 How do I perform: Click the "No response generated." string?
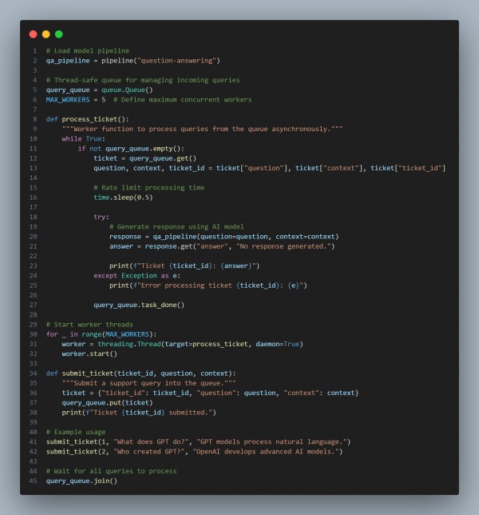283,246
